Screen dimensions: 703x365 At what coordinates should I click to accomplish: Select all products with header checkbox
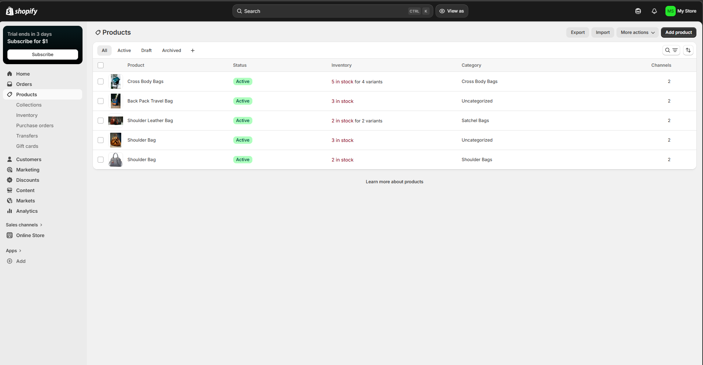click(x=101, y=65)
